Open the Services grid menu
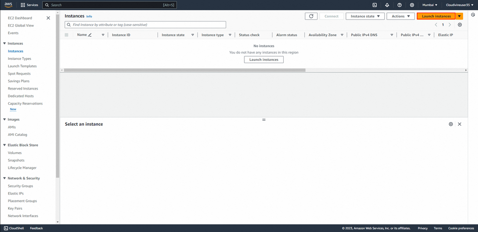The height and width of the screenshot is (232, 478). [x=29, y=5]
